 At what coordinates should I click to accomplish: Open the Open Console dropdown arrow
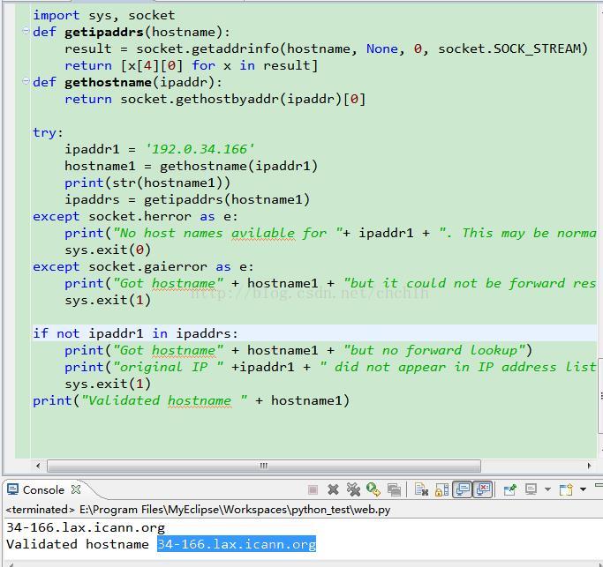(x=583, y=489)
